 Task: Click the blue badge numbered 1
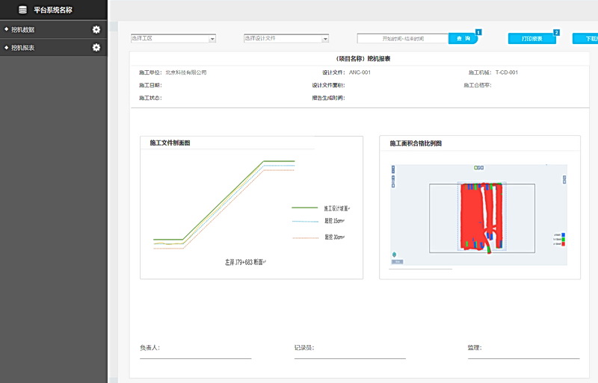point(478,32)
